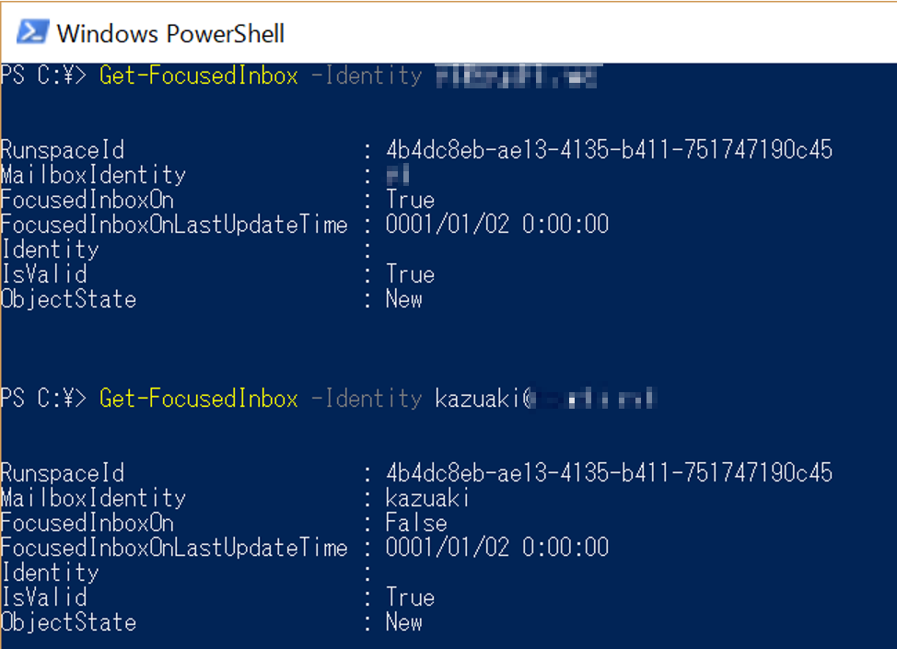Screen dimensions: 897x649
Task: Click the FocusedInboxOn False value
Action: (416, 523)
